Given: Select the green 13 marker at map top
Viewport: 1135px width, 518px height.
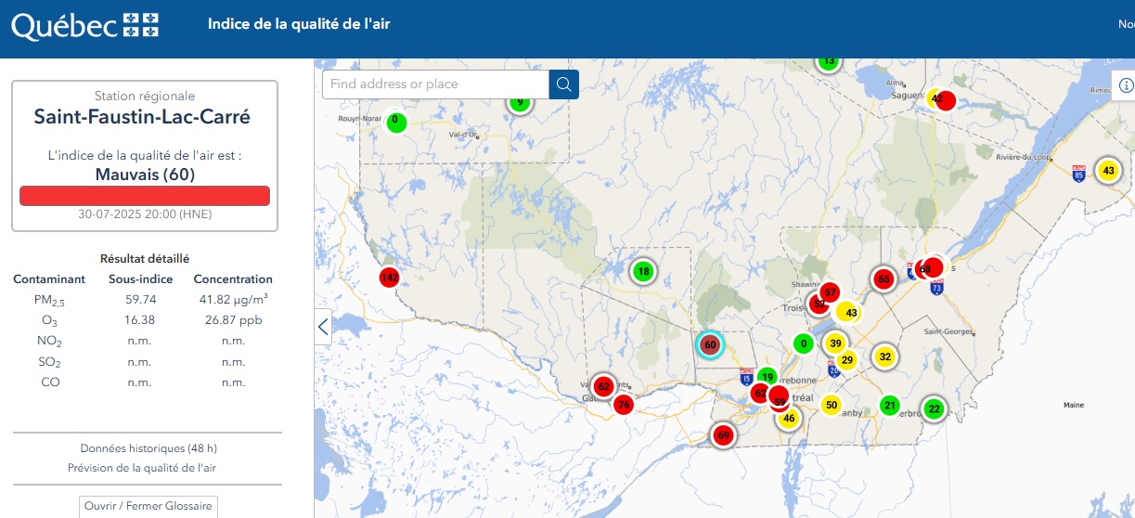Looking at the screenshot, I should [x=829, y=61].
